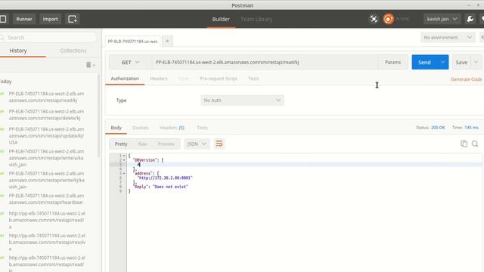Click the Runner button
The image size is (484, 272).
(x=24, y=19)
